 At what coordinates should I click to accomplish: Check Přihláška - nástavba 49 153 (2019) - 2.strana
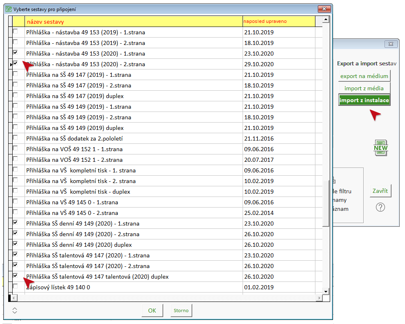coord(16,42)
